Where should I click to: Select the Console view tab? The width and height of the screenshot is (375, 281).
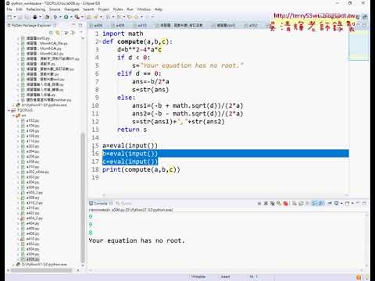100,204
